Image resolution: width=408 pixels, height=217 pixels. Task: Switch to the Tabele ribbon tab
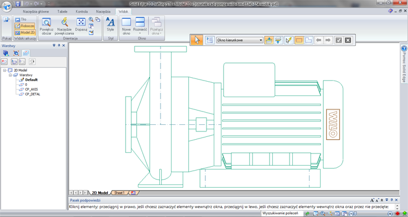[62, 12]
